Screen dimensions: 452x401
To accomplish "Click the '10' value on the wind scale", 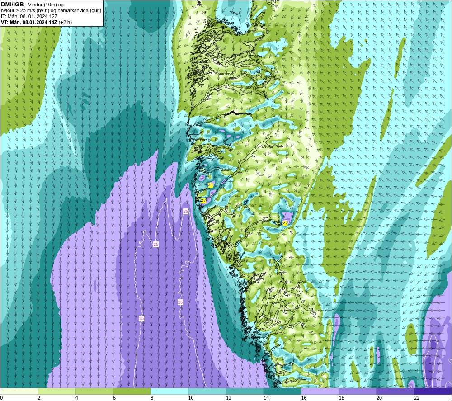I will click(x=191, y=398).
